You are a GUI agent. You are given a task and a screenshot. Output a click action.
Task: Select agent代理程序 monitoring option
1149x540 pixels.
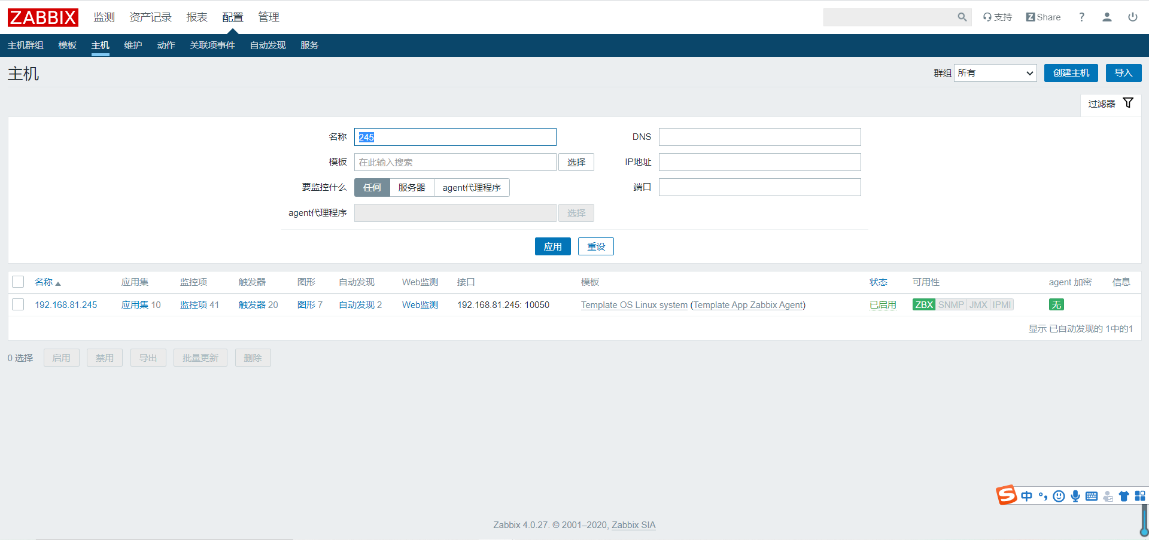472,188
